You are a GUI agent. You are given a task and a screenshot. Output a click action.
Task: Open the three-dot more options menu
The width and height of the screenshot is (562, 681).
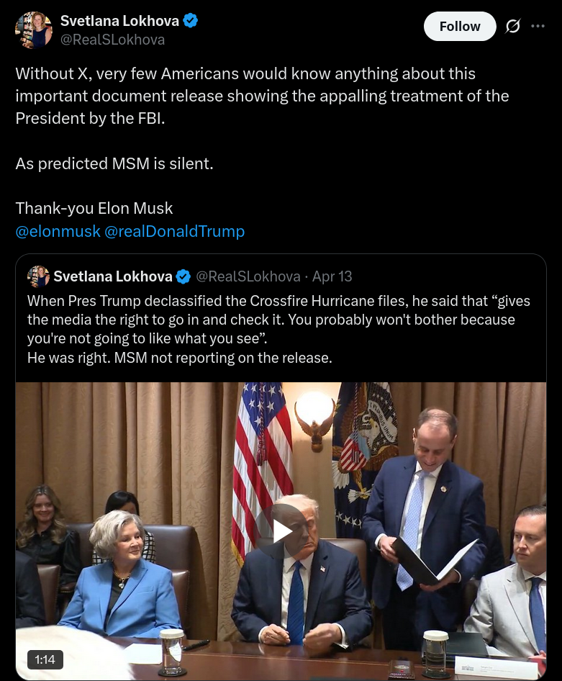(x=538, y=27)
